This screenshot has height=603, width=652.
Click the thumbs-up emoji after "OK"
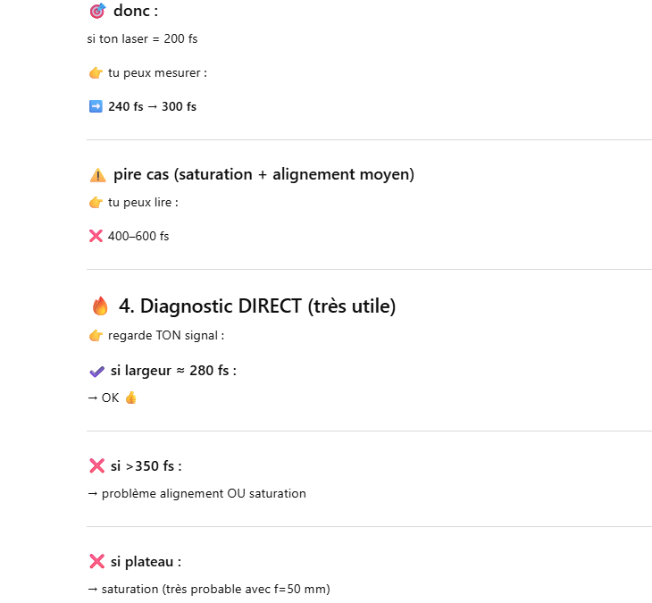pyautogui.click(x=130, y=398)
